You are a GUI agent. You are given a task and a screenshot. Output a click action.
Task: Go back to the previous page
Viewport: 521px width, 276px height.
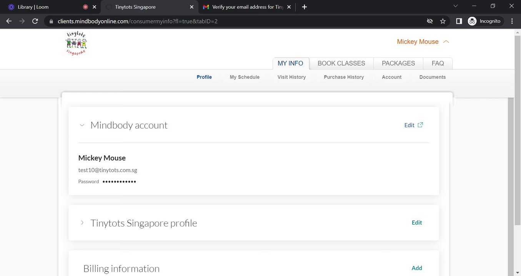(x=9, y=21)
